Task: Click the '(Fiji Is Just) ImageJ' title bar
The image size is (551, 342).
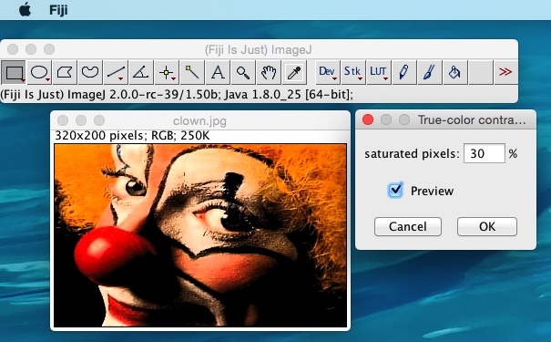Action: click(259, 49)
